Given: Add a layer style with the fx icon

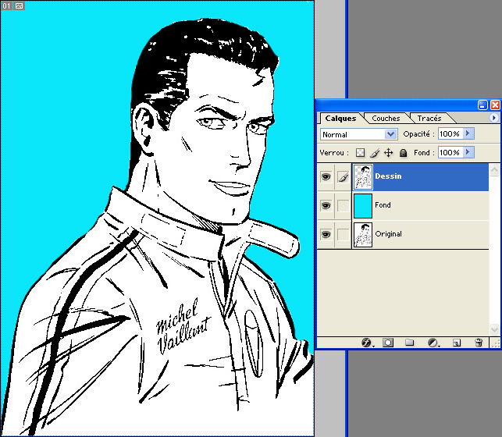Looking at the screenshot, I should [367, 343].
